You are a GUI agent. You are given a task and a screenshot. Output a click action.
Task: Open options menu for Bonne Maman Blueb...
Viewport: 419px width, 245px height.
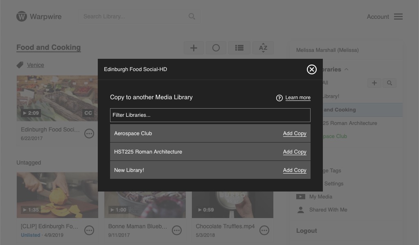point(177,230)
